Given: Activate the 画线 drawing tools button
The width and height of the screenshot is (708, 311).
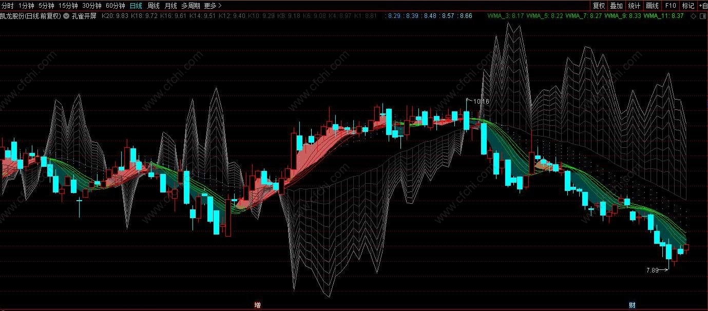Looking at the screenshot, I should coord(652,6).
